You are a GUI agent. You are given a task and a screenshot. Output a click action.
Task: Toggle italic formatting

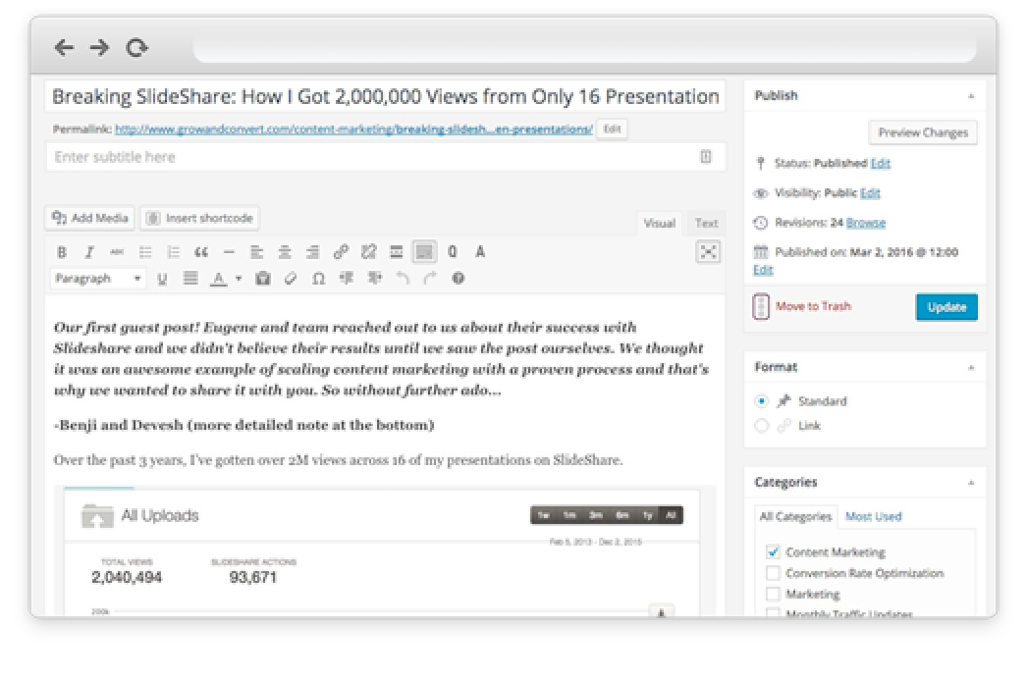click(x=89, y=252)
